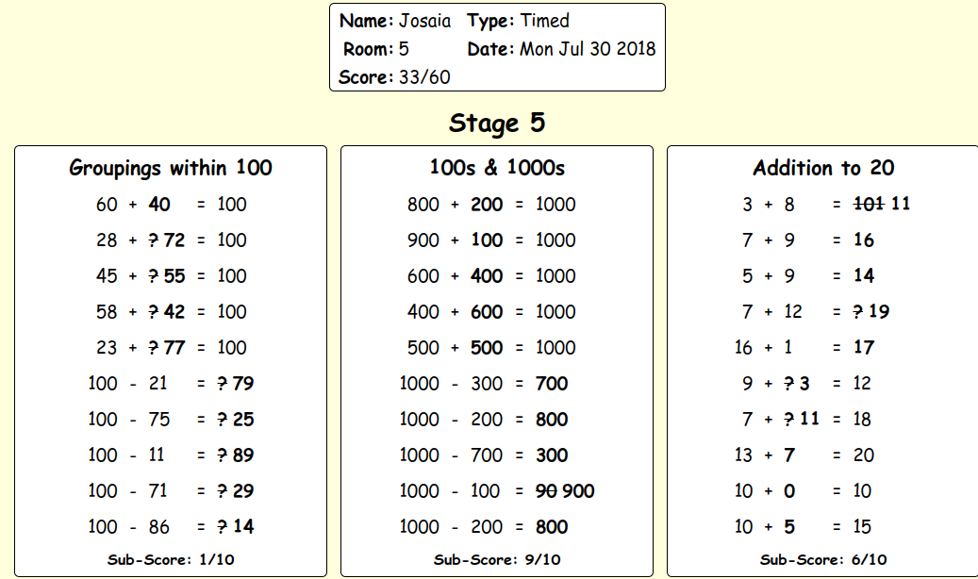The width and height of the screenshot is (978, 579).
Task: Click the Score 33/60 text in header
Action: 394,77
